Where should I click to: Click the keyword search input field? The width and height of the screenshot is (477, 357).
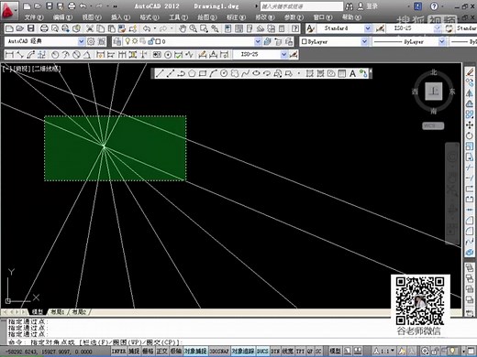pos(302,6)
